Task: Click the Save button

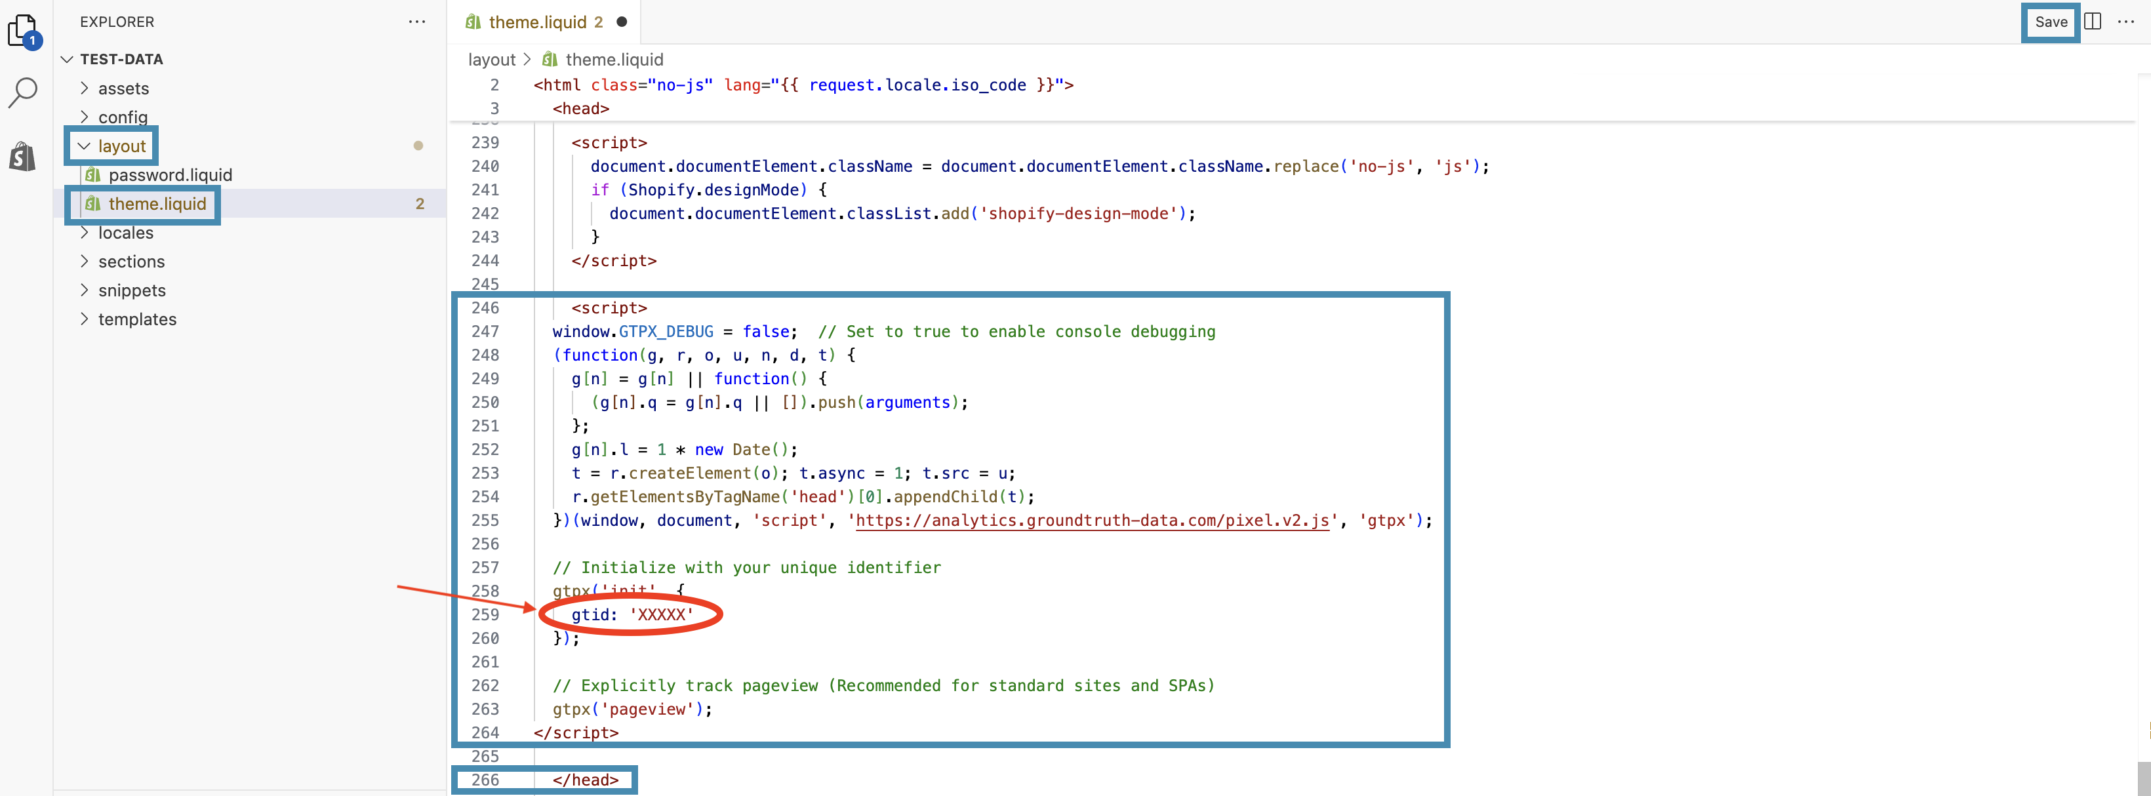Action: point(2051,22)
